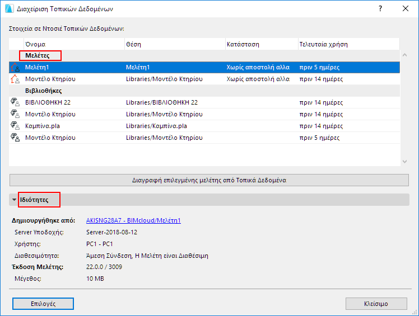Image resolution: width=419 pixels, height=316 pixels.
Task: Open the AKISNG28A7 - BIMcloud/Μελέτη1 link
Action: tap(134, 220)
